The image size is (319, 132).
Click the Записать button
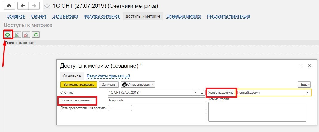109,85
